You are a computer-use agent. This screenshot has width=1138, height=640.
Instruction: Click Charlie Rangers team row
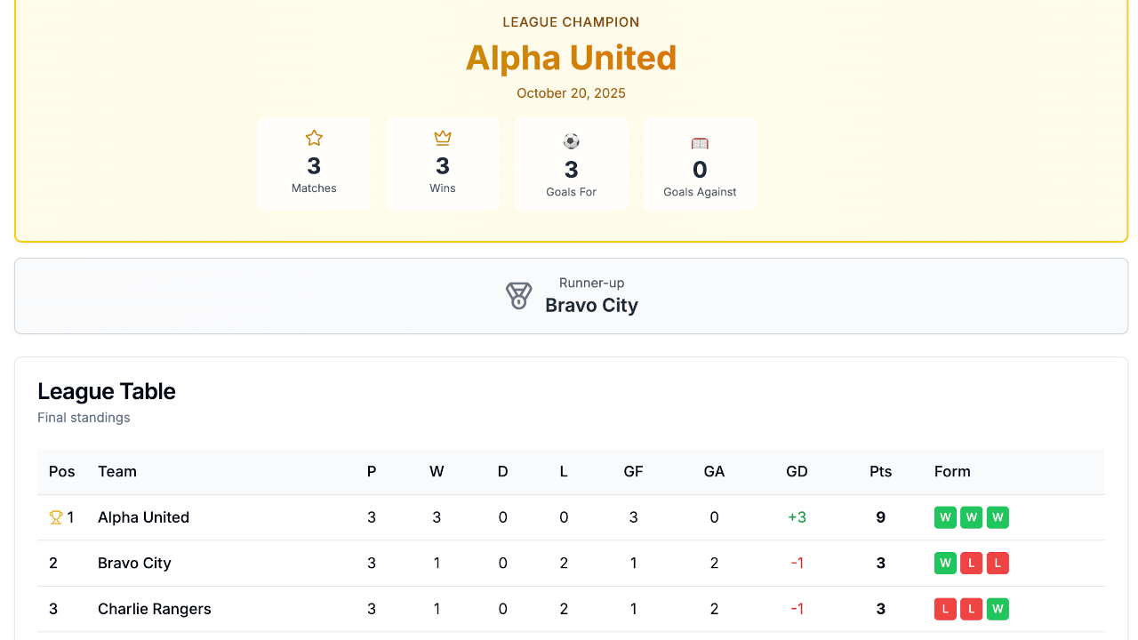pos(154,609)
